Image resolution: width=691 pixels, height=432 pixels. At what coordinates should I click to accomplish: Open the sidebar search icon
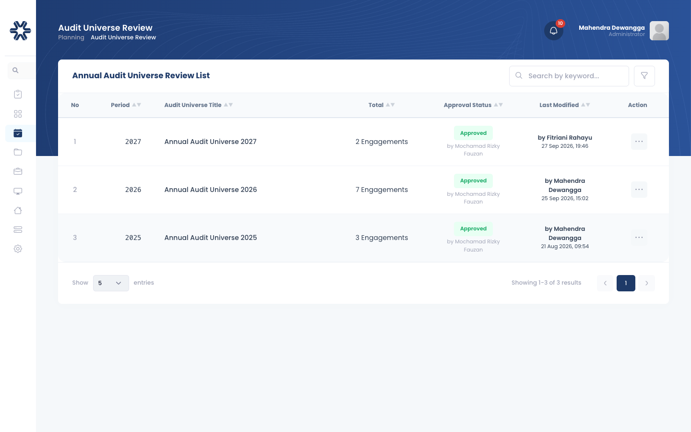[x=15, y=71]
